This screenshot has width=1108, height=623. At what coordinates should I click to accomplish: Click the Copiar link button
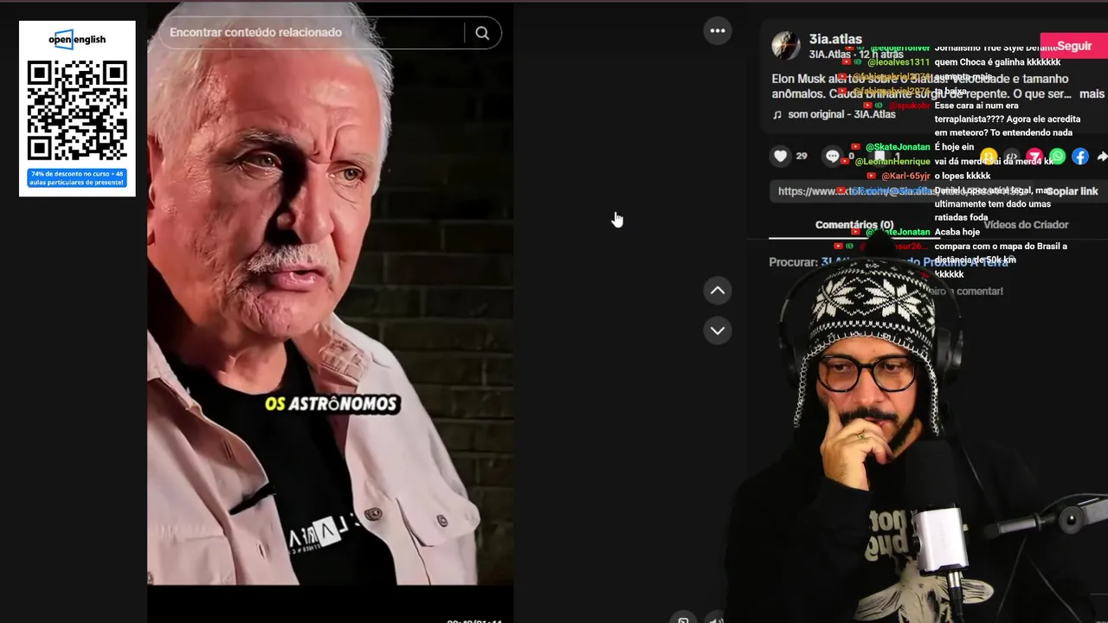(x=1072, y=191)
